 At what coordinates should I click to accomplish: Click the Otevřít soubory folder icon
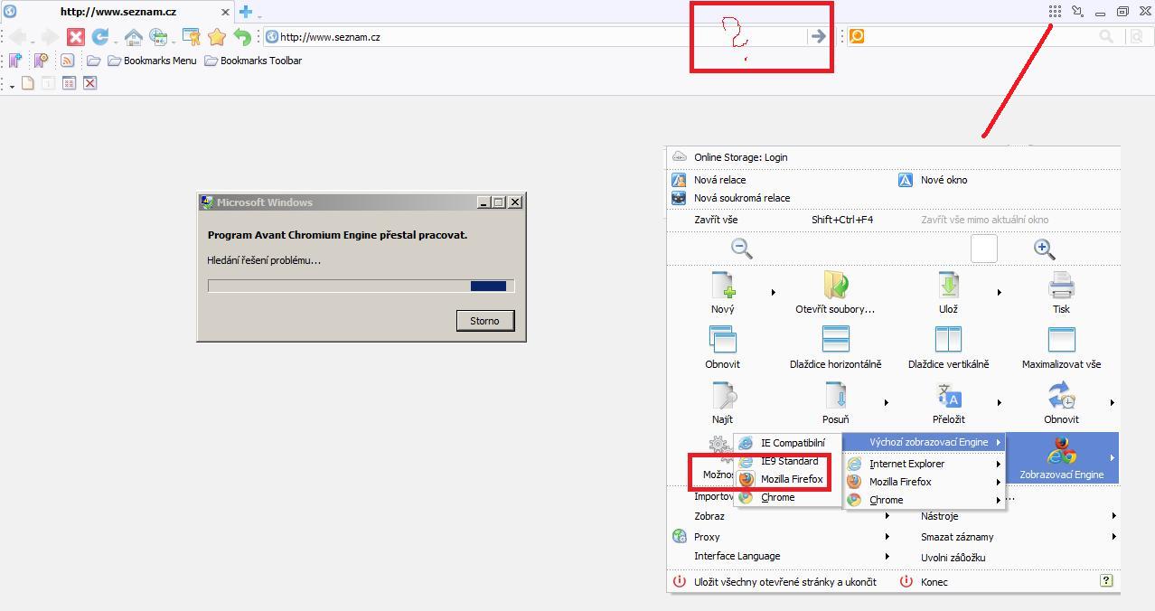836,286
